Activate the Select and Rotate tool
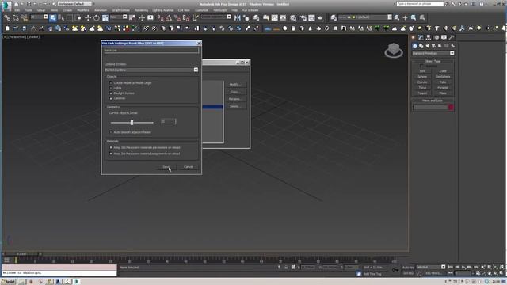The image size is (507, 285). (97, 17)
